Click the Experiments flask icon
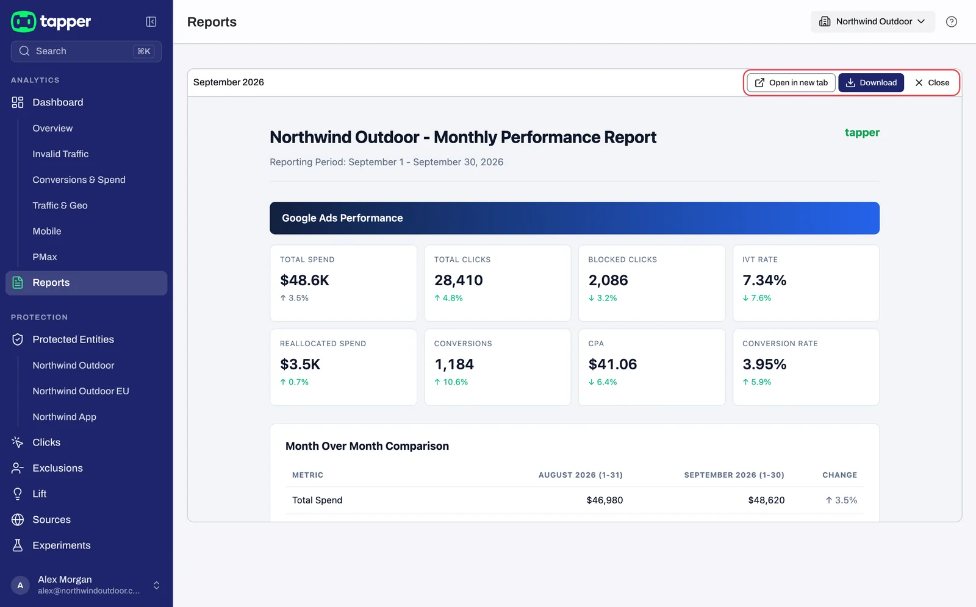Image resolution: width=976 pixels, height=607 pixels. point(18,545)
